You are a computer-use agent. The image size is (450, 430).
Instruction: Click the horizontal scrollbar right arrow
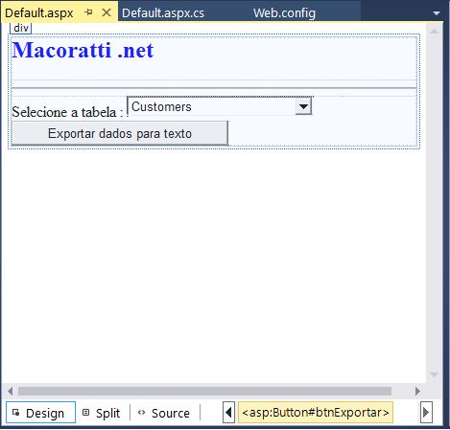pos(417,391)
